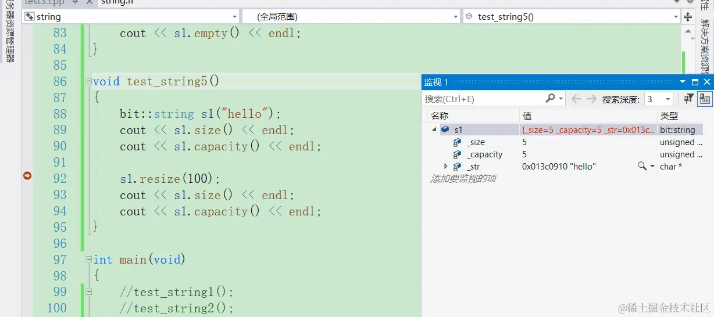Click the _str field icon
The height and width of the screenshot is (317, 714).
(x=457, y=167)
